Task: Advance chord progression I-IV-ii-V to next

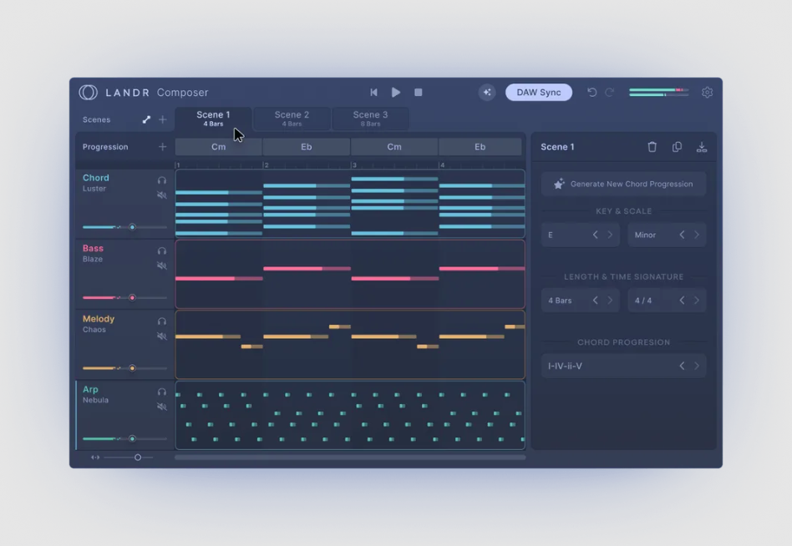Action: click(x=697, y=366)
